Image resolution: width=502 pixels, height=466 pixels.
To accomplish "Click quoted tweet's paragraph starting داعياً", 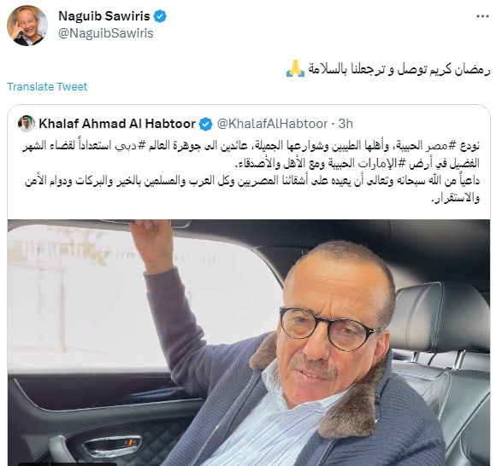I will (x=252, y=189).
